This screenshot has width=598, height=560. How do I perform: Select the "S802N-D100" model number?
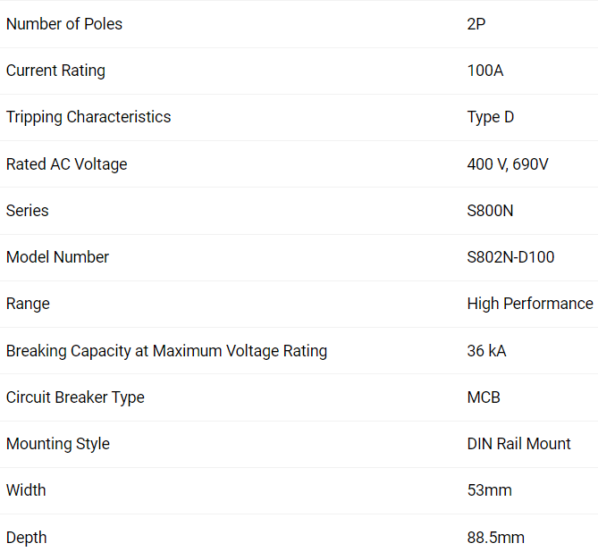(x=511, y=257)
